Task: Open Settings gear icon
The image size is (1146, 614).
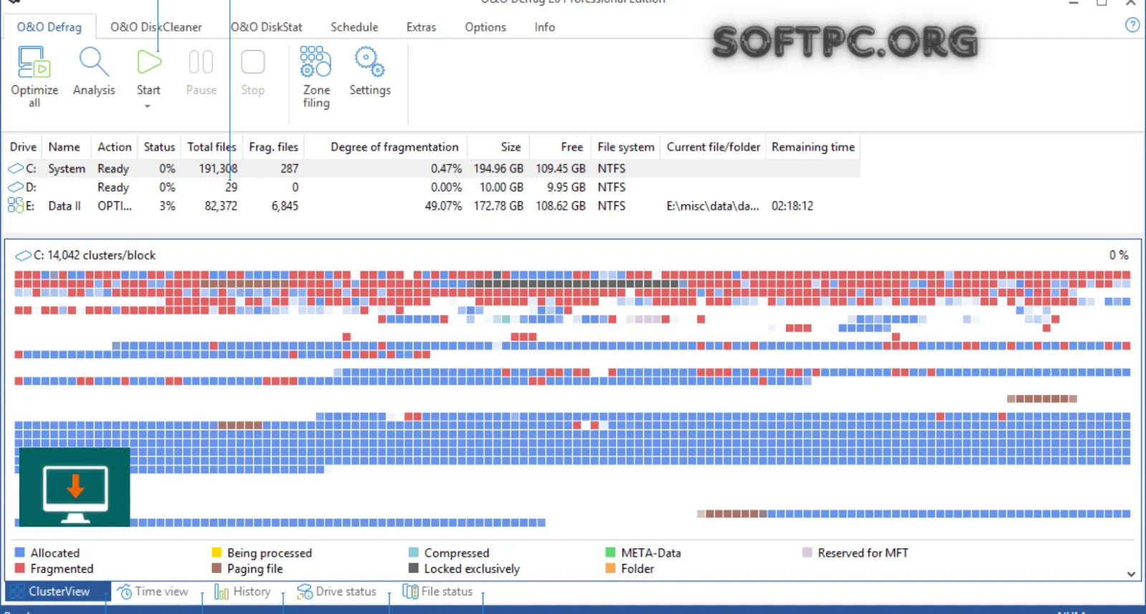Action: [370, 62]
